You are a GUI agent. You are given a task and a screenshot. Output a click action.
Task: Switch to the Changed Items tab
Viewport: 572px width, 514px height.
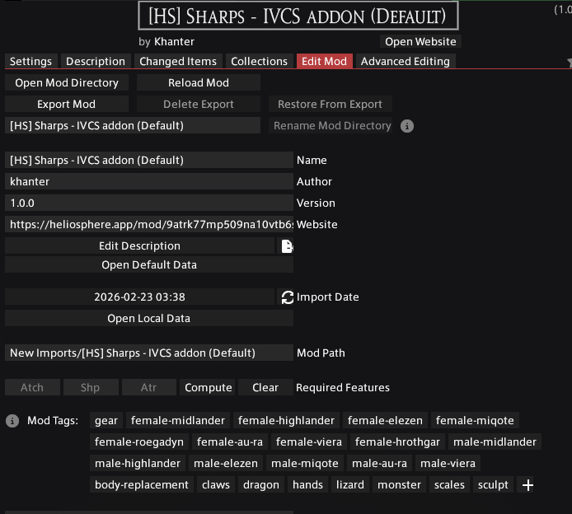click(x=178, y=62)
